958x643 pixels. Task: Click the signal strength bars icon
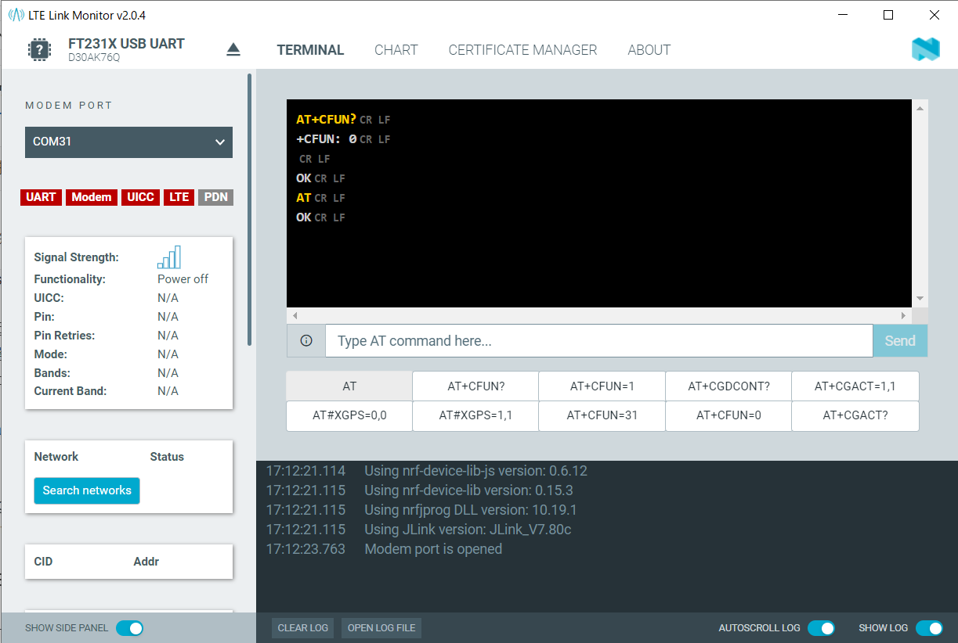(169, 257)
